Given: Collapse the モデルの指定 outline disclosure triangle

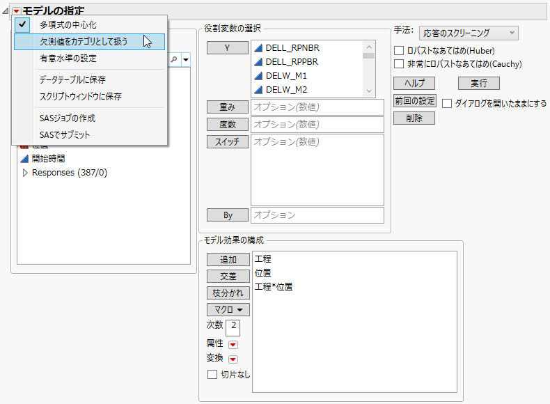Looking at the screenshot, I should click(6, 11).
